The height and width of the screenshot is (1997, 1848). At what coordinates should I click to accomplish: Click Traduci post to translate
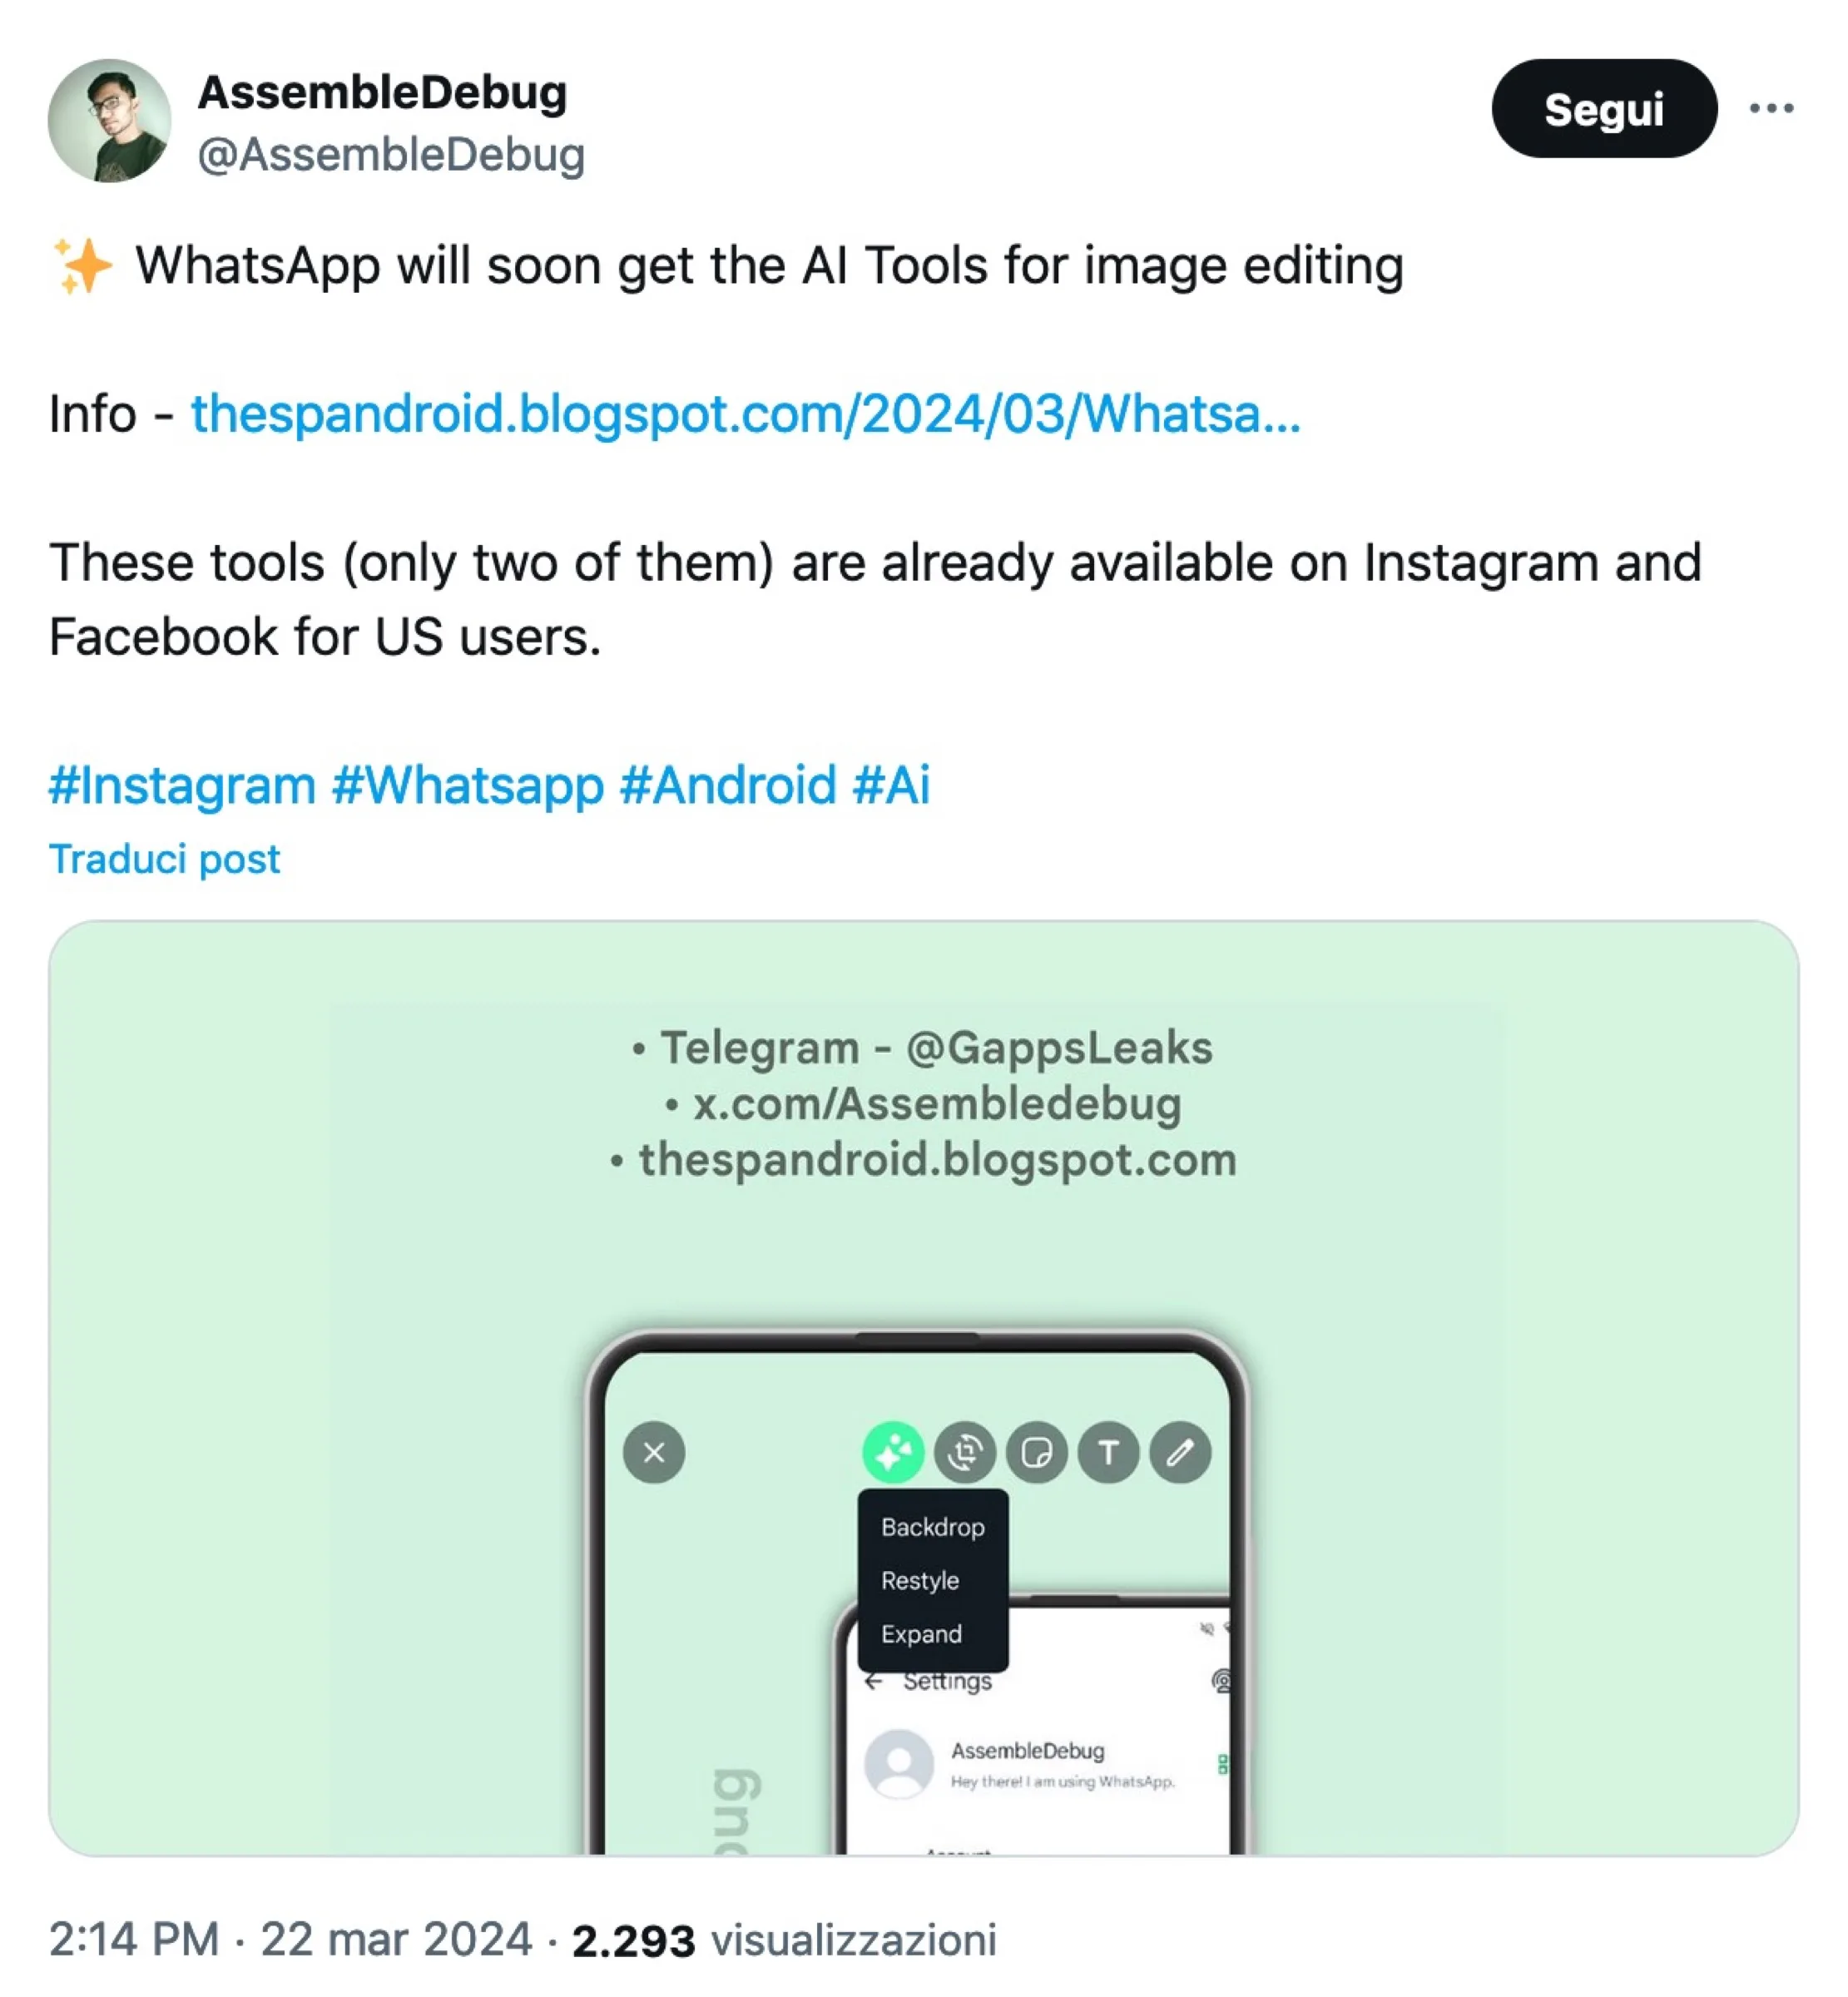click(x=164, y=859)
